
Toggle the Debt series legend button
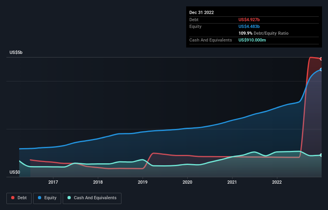[19, 198]
